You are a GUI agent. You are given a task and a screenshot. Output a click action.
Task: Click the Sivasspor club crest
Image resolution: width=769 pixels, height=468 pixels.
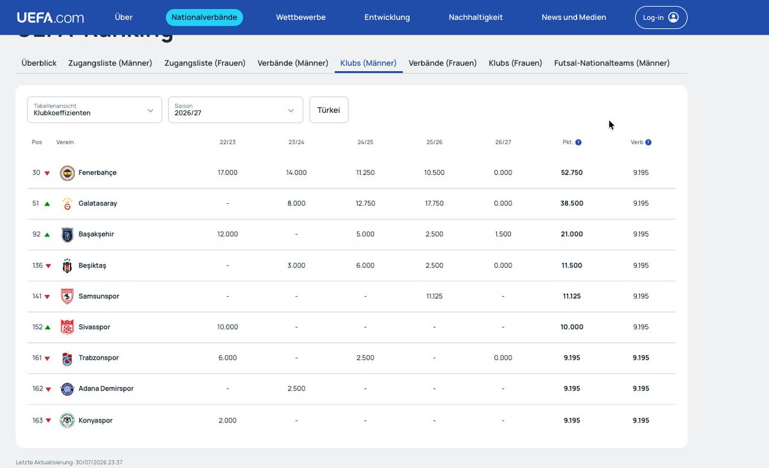(67, 328)
